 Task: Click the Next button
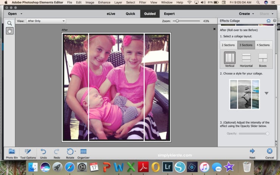(252, 151)
